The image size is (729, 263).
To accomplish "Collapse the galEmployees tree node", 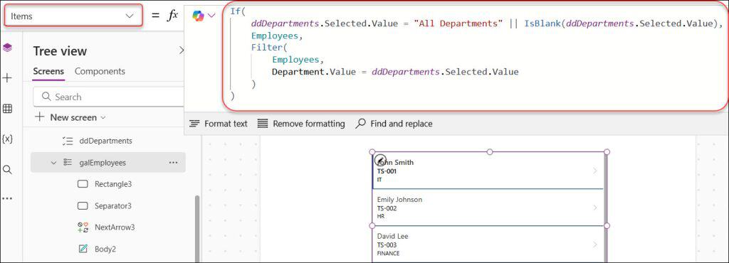I will pyautogui.click(x=53, y=163).
